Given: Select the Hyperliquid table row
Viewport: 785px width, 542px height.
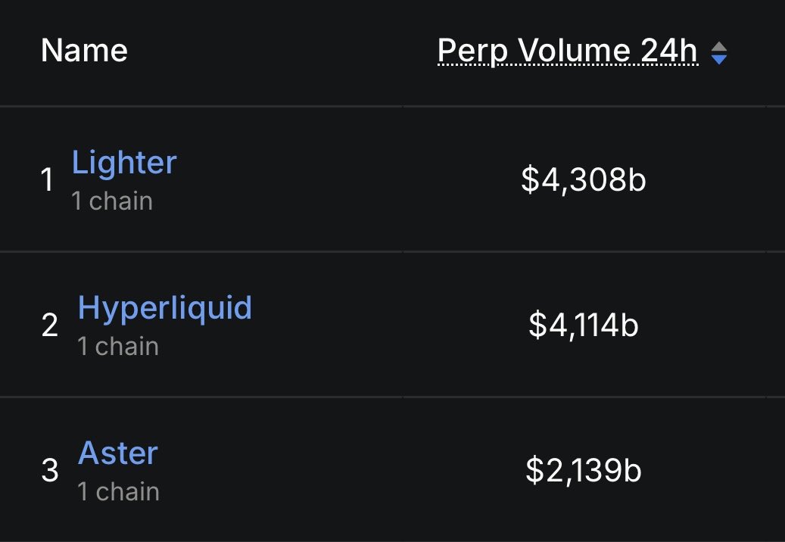Looking at the screenshot, I should coord(341,326).
